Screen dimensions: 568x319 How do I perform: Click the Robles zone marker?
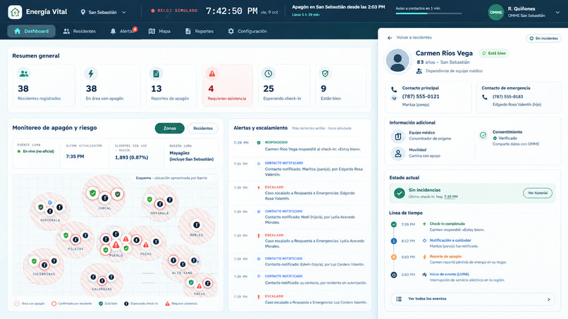(x=197, y=226)
